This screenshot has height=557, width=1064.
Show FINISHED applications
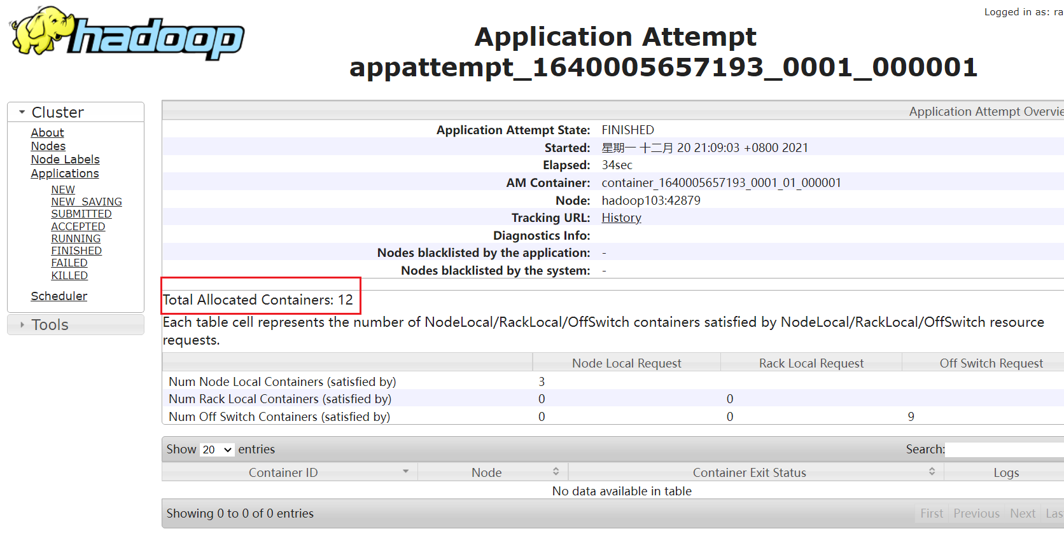[x=76, y=251]
